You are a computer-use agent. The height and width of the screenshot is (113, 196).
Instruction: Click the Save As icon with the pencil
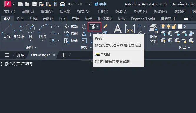click(x=41, y=4)
